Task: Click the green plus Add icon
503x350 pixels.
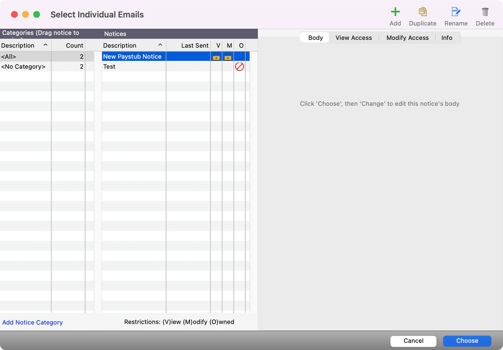Action: click(x=395, y=12)
